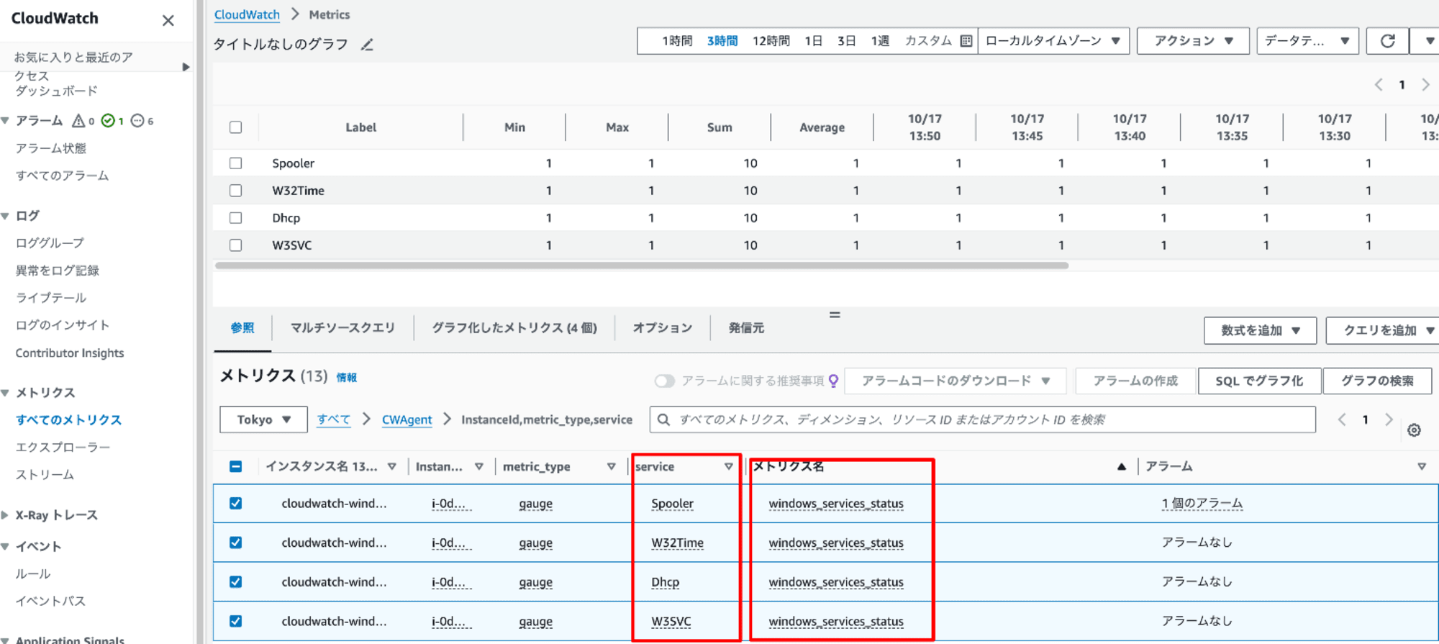Open the アクション dropdown
This screenshot has height=644, width=1439.
(1194, 41)
